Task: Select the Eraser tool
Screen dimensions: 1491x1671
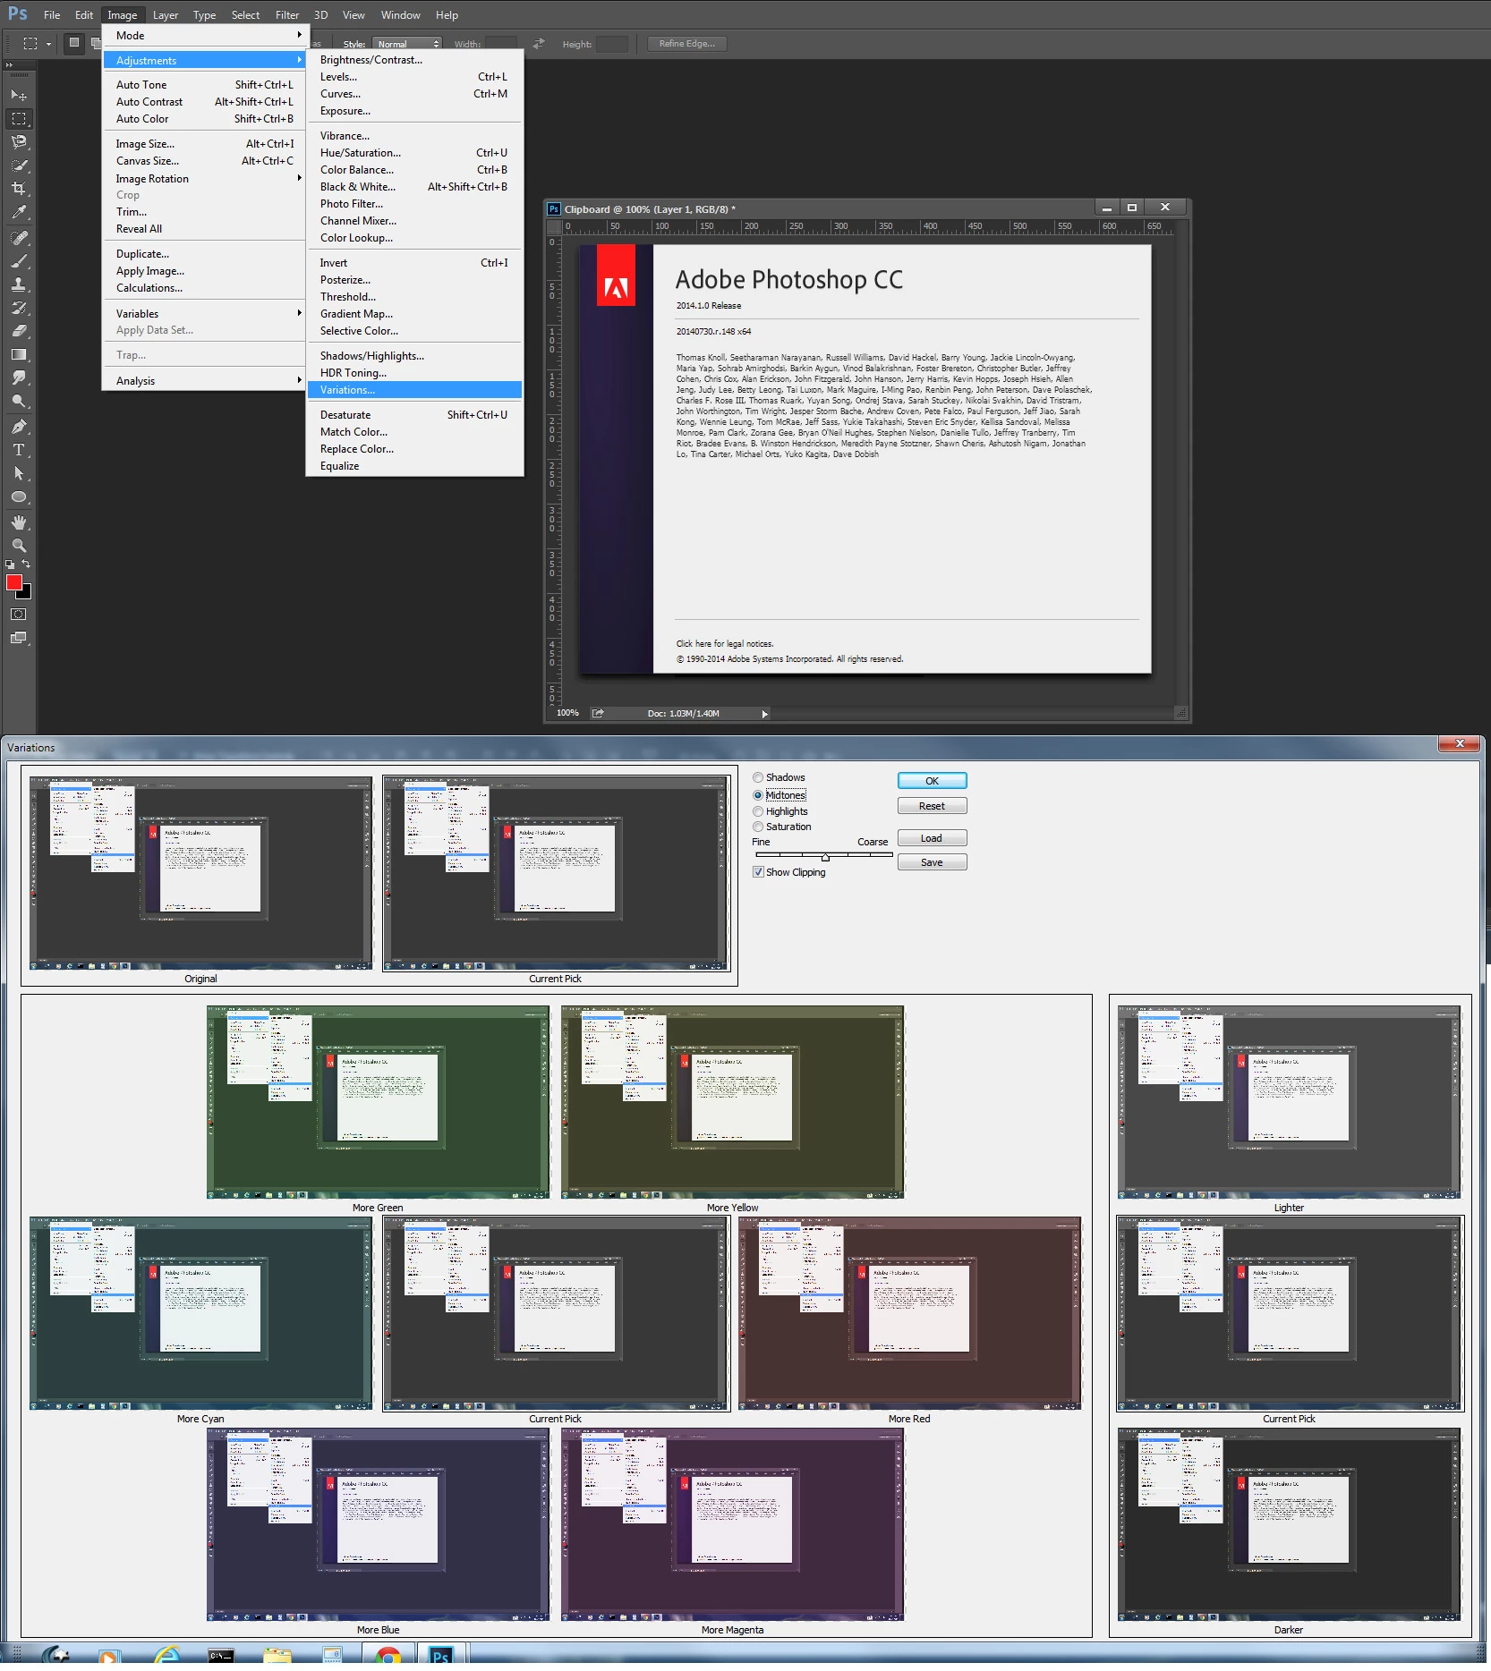Action: tap(18, 331)
